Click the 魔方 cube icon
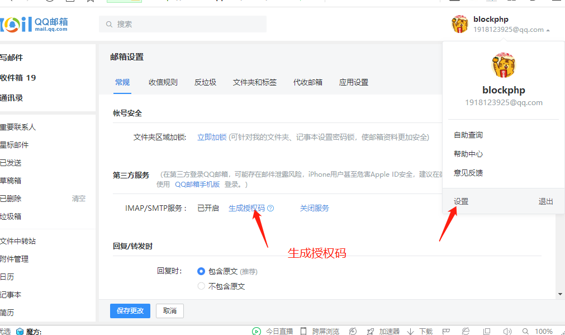Image resolution: width=565 pixels, height=335 pixels. tap(20, 331)
